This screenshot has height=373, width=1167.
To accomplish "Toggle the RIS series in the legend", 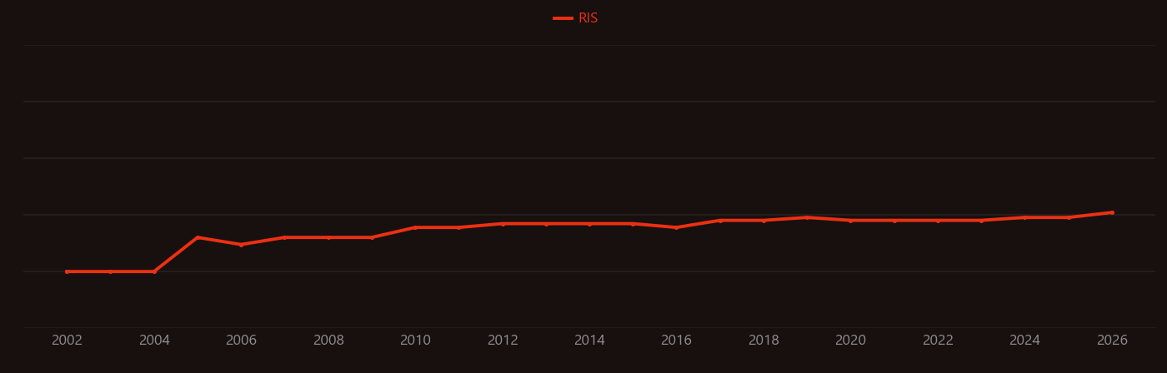I will point(576,18).
